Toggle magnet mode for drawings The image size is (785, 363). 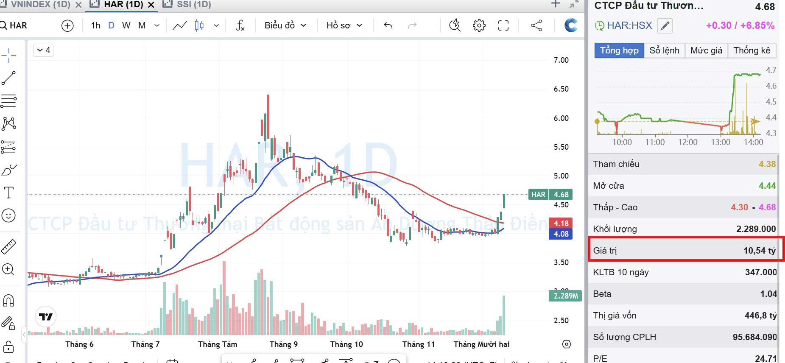pyautogui.click(x=8, y=300)
